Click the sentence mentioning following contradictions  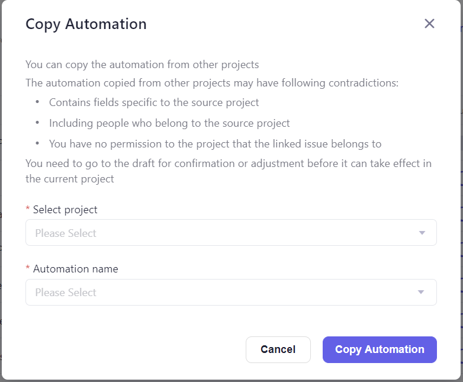tap(212, 83)
